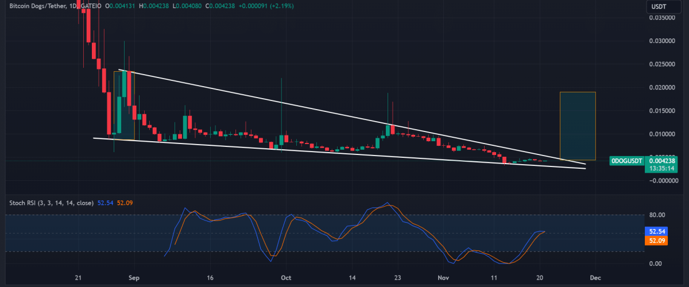Click the Oct label on time axis
Image resolution: width=689 pixels, height=287 pixels.
coord(285,277)
